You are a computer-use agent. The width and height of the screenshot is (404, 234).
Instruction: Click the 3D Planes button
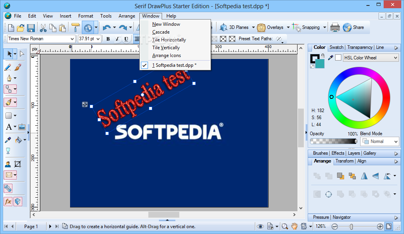click(234, 27)
